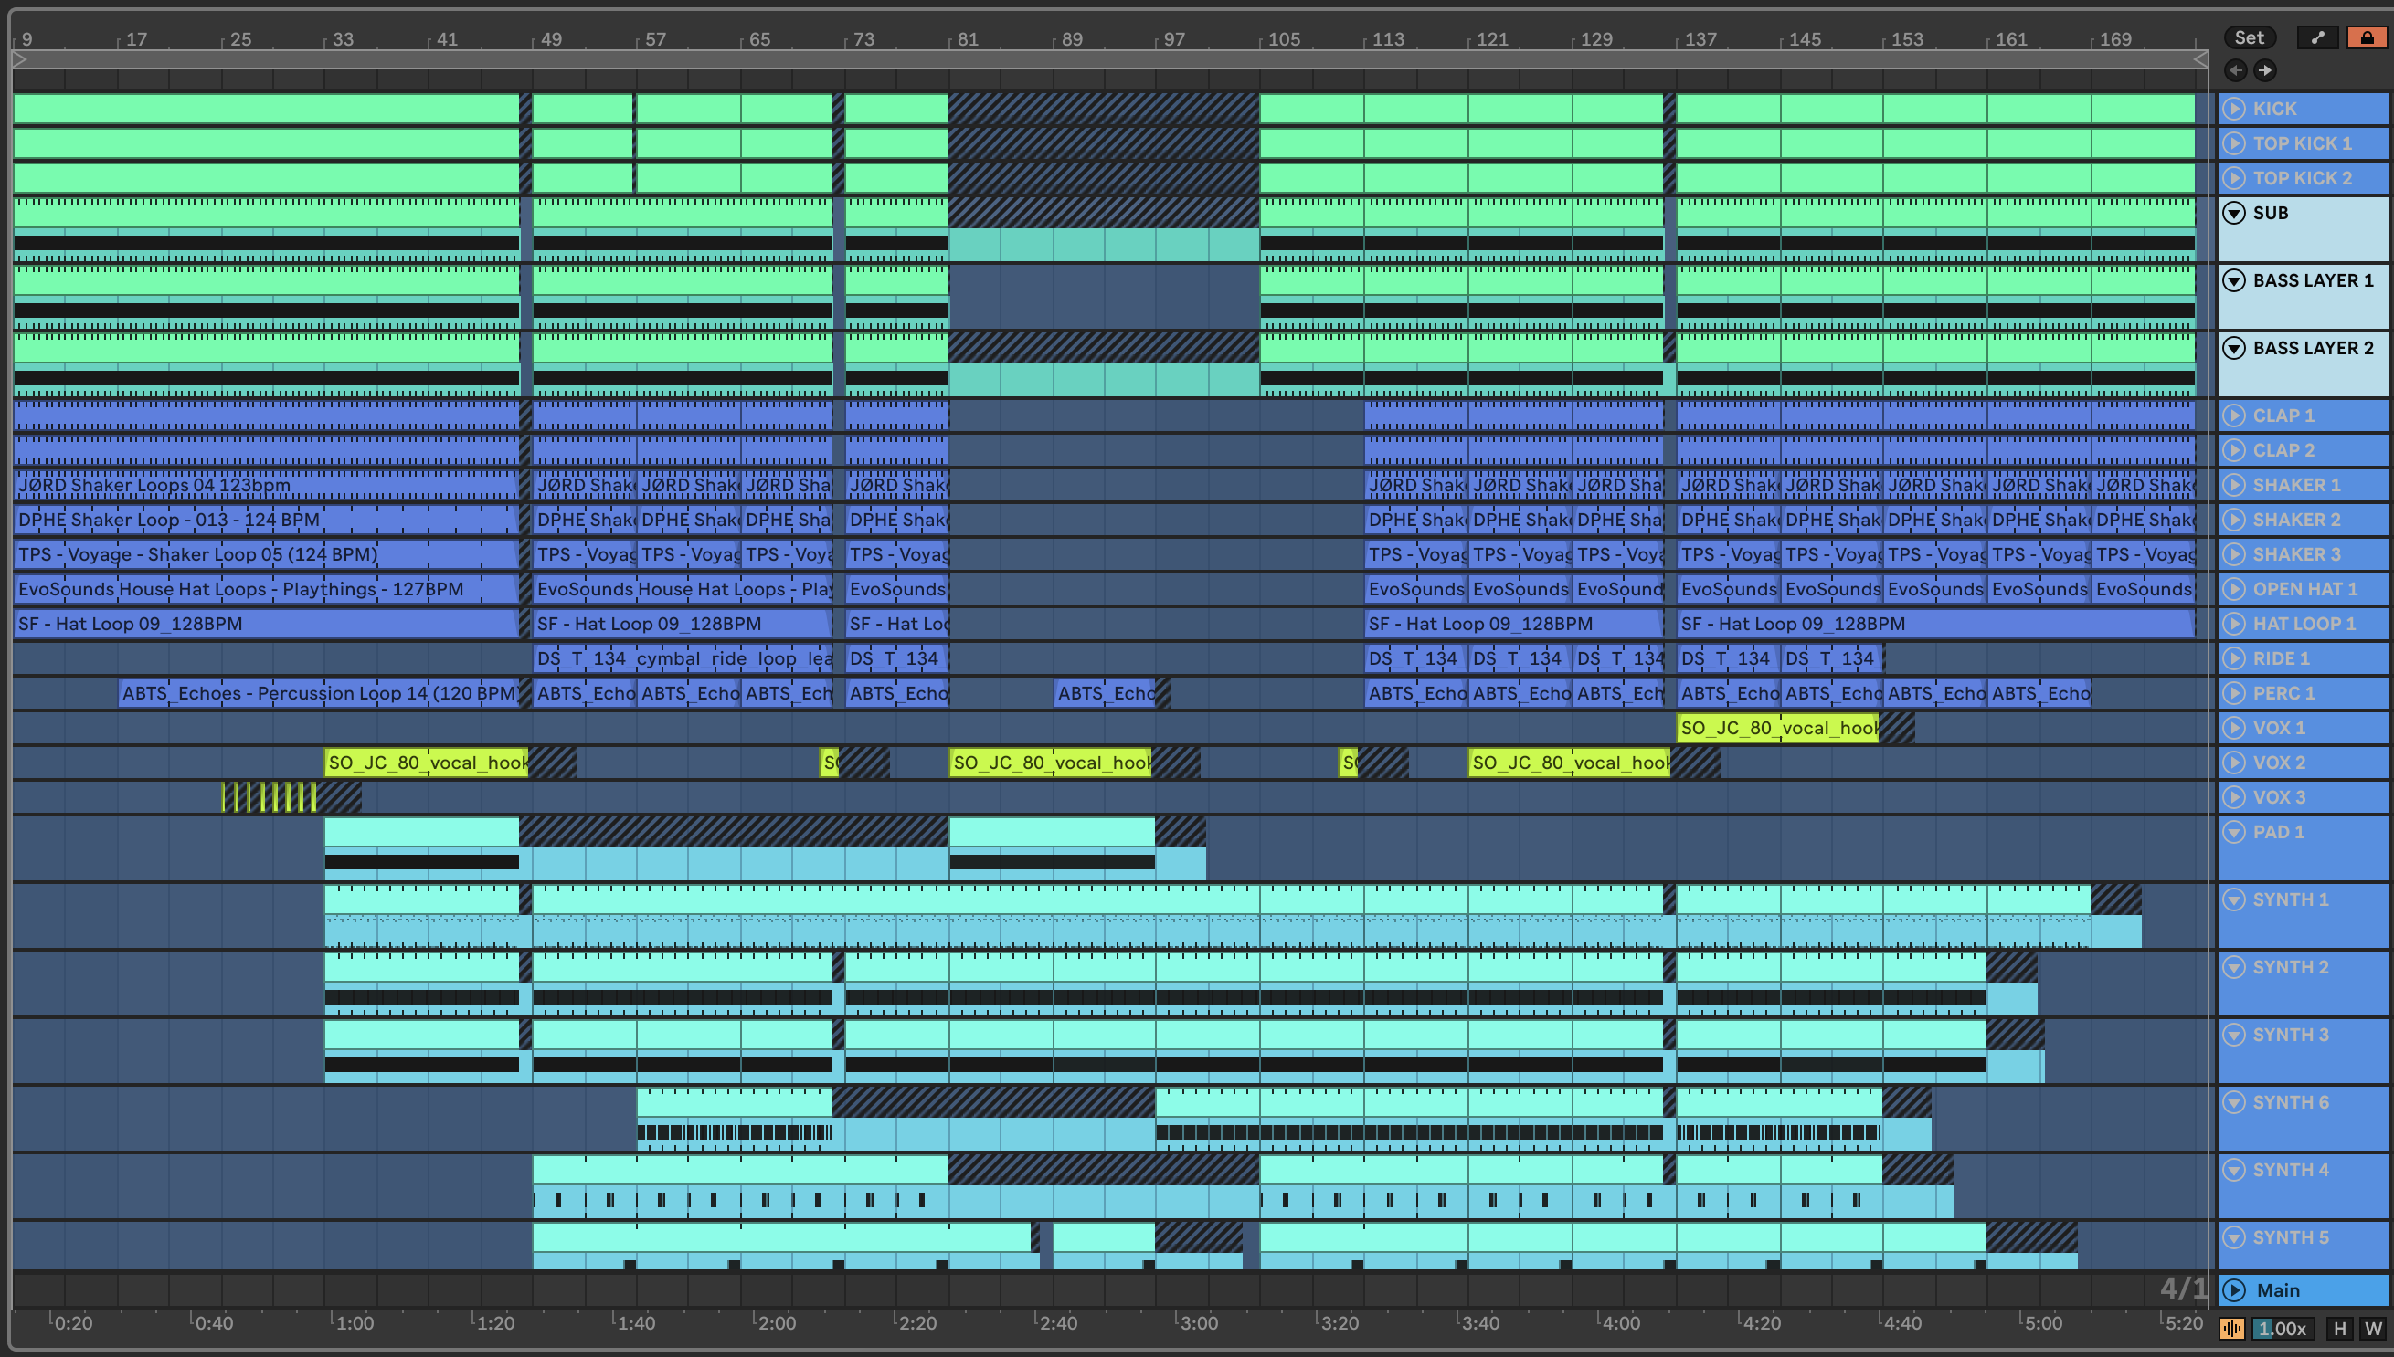Click the fold icon on PAD 1
This screenshot has height=1357, width=2394.
[2233, 831]
